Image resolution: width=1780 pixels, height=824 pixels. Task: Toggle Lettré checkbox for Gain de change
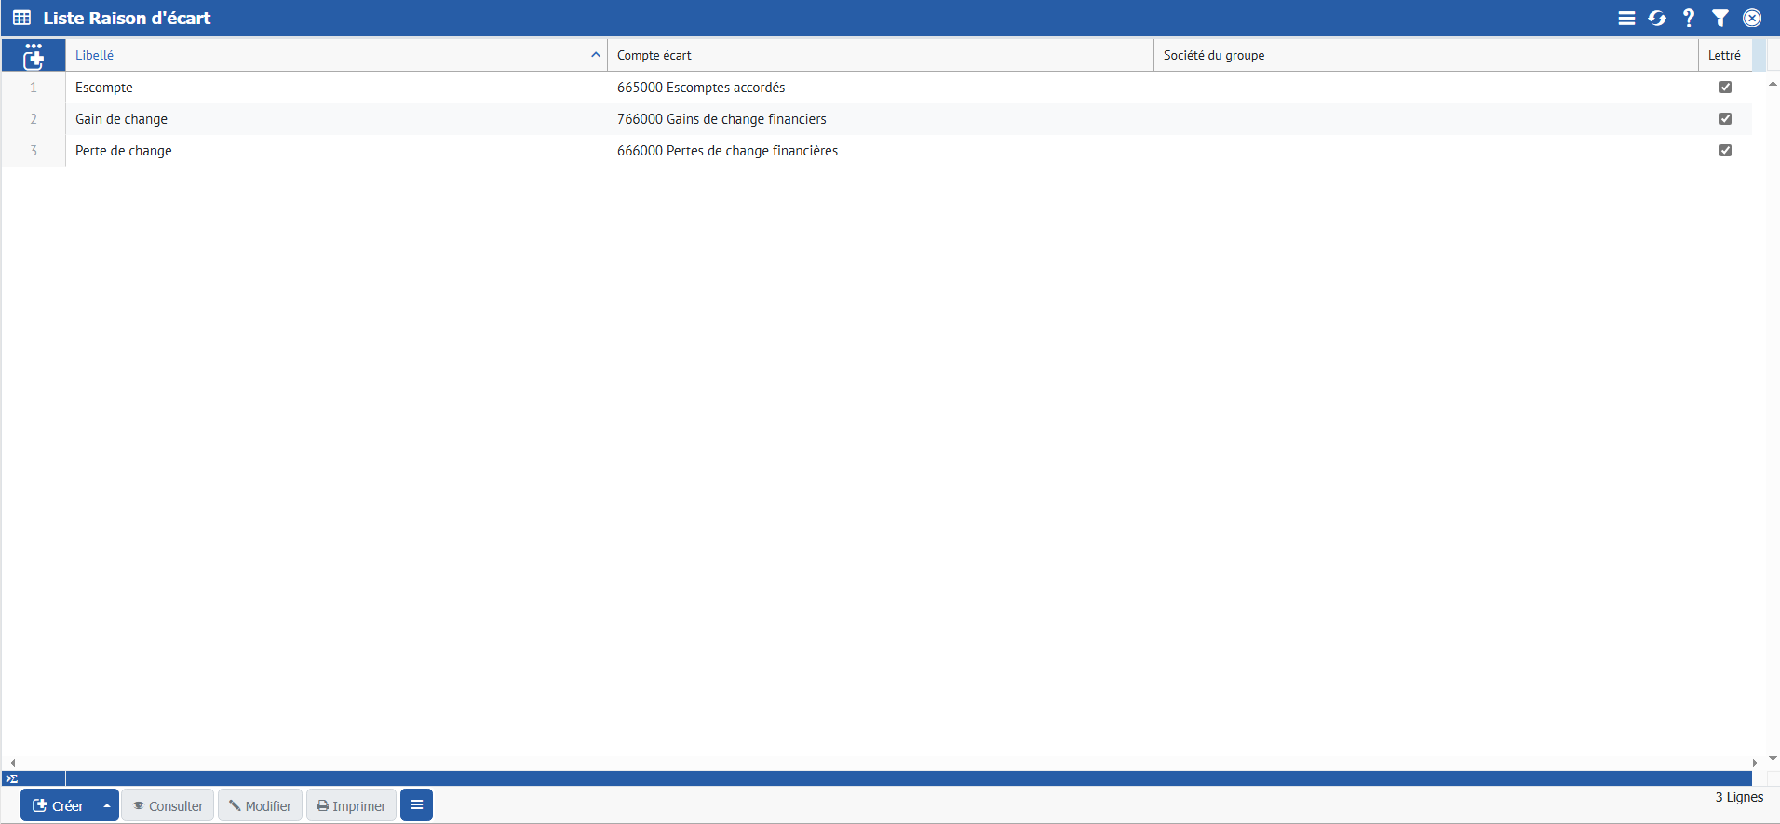1725,119
